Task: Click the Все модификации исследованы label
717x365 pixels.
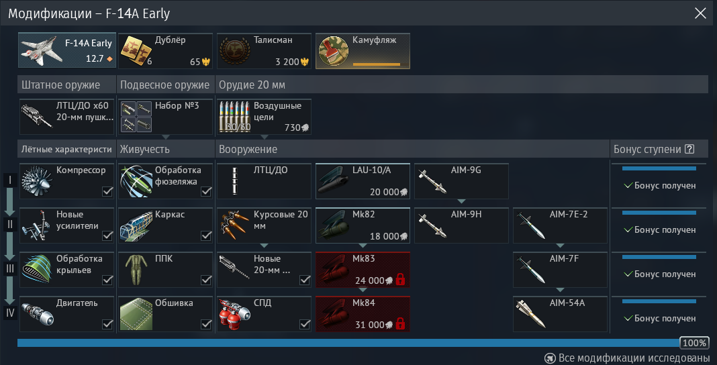Action: tap(633, 358)
